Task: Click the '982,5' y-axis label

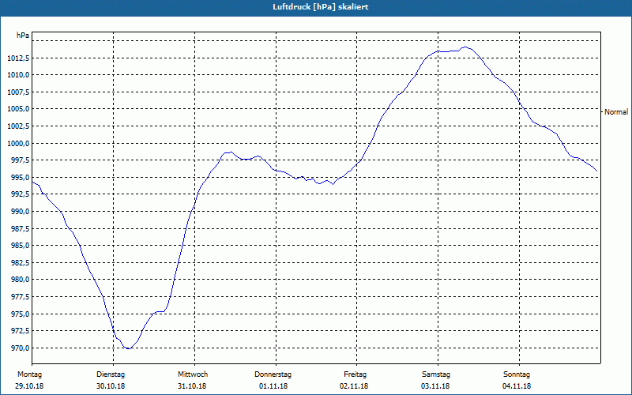Action: point(20,263)
